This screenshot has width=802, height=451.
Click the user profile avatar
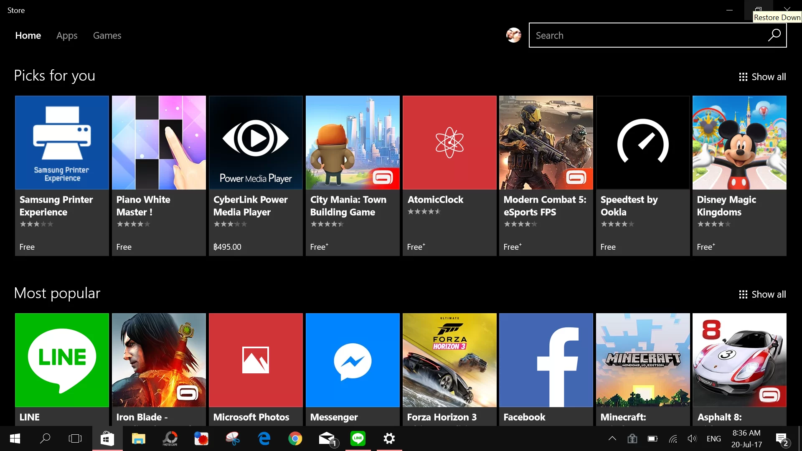click(x=513, y=35)
